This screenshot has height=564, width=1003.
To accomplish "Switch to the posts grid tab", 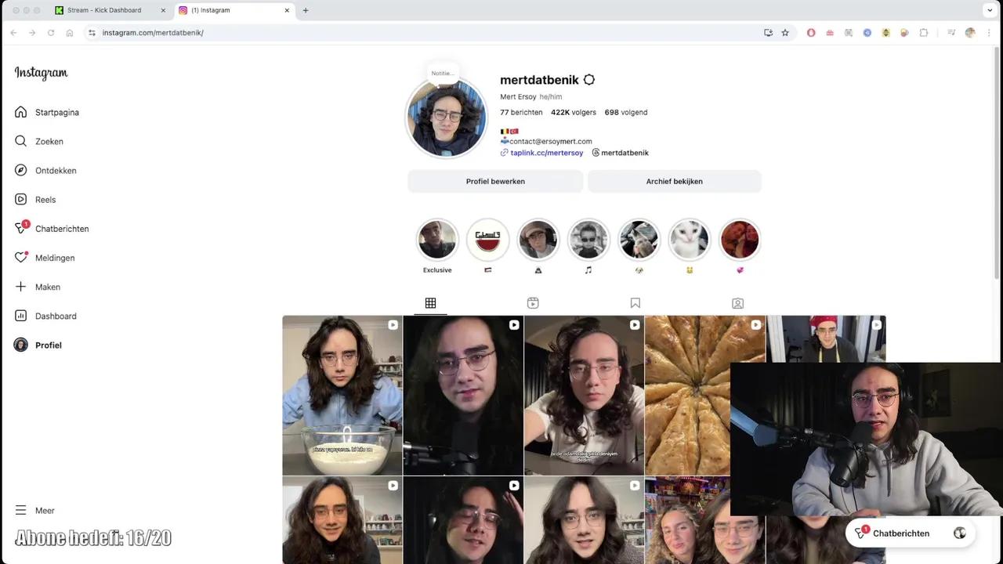I will [x=430, y=303].
